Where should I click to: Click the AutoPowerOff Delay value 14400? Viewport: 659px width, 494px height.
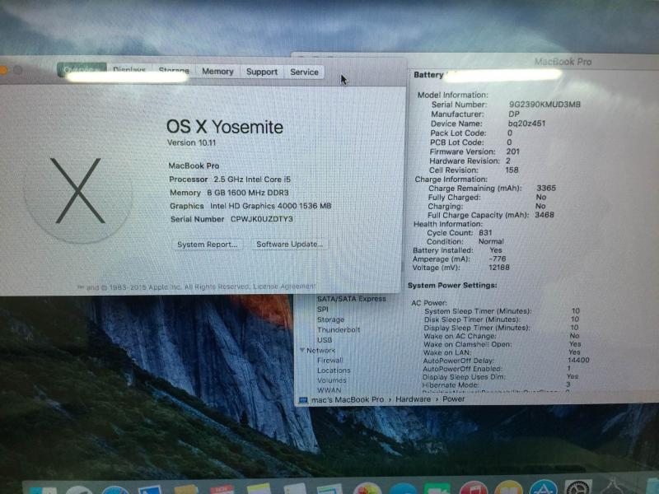[x=578, y=360]
